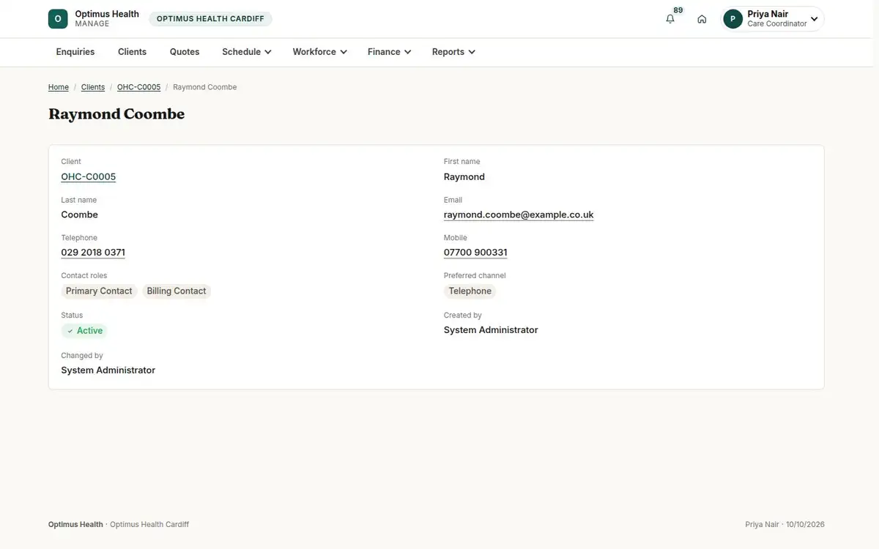Click the Primary Contact role tag
Viewport: 879px width, 549px height.
point(99,291)
